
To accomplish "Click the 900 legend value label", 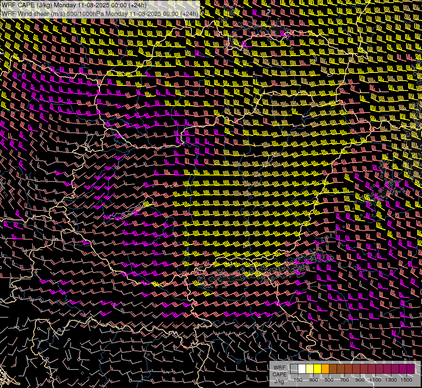I will [x=360, y=380].
